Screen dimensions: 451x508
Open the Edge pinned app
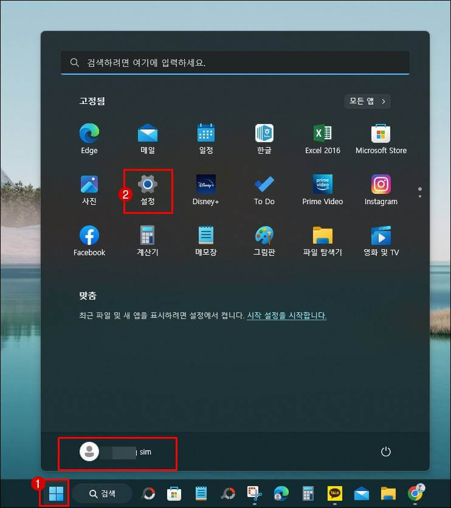89,139
